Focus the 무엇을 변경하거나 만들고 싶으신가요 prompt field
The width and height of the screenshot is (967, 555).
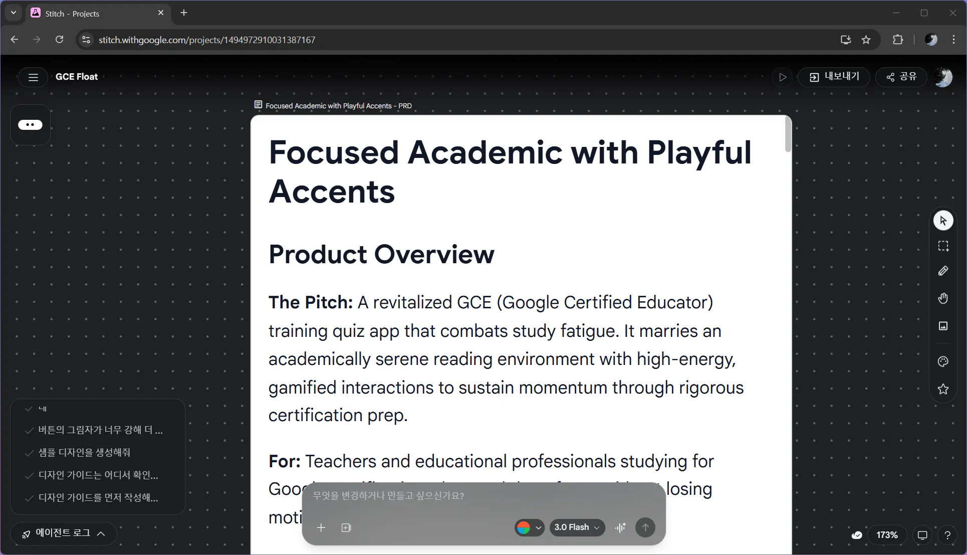pos(484,496)
